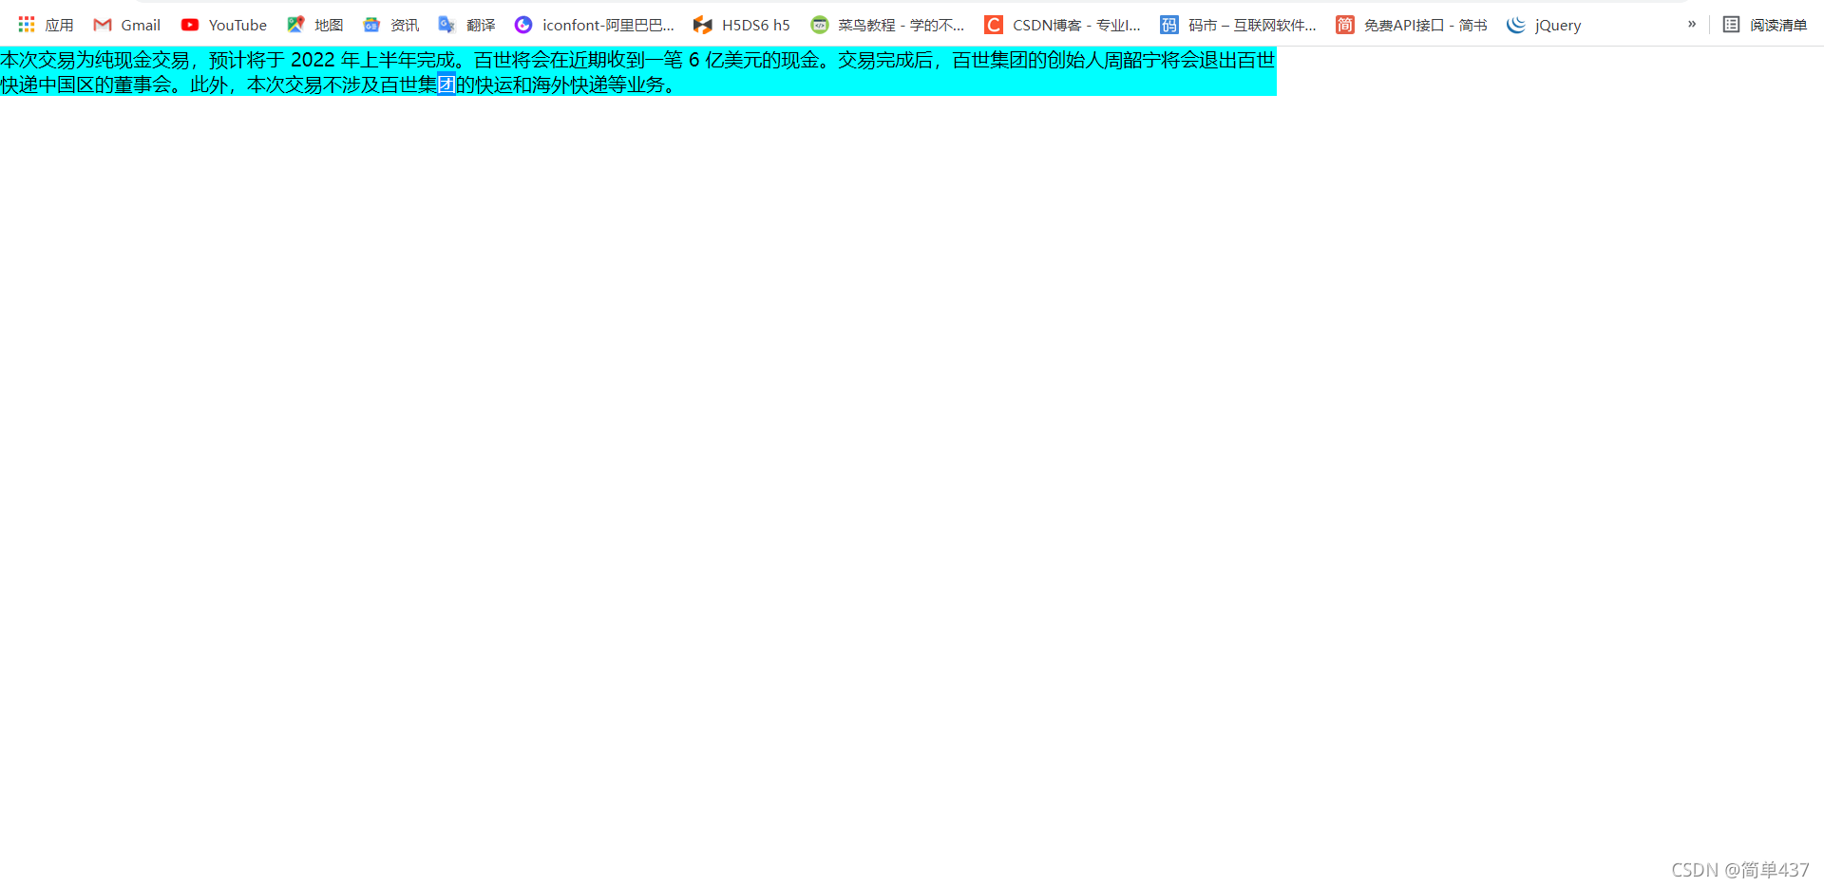1824x887 pixels.
Task: Click the Google Translate icon
Action: tap(446, 25)
